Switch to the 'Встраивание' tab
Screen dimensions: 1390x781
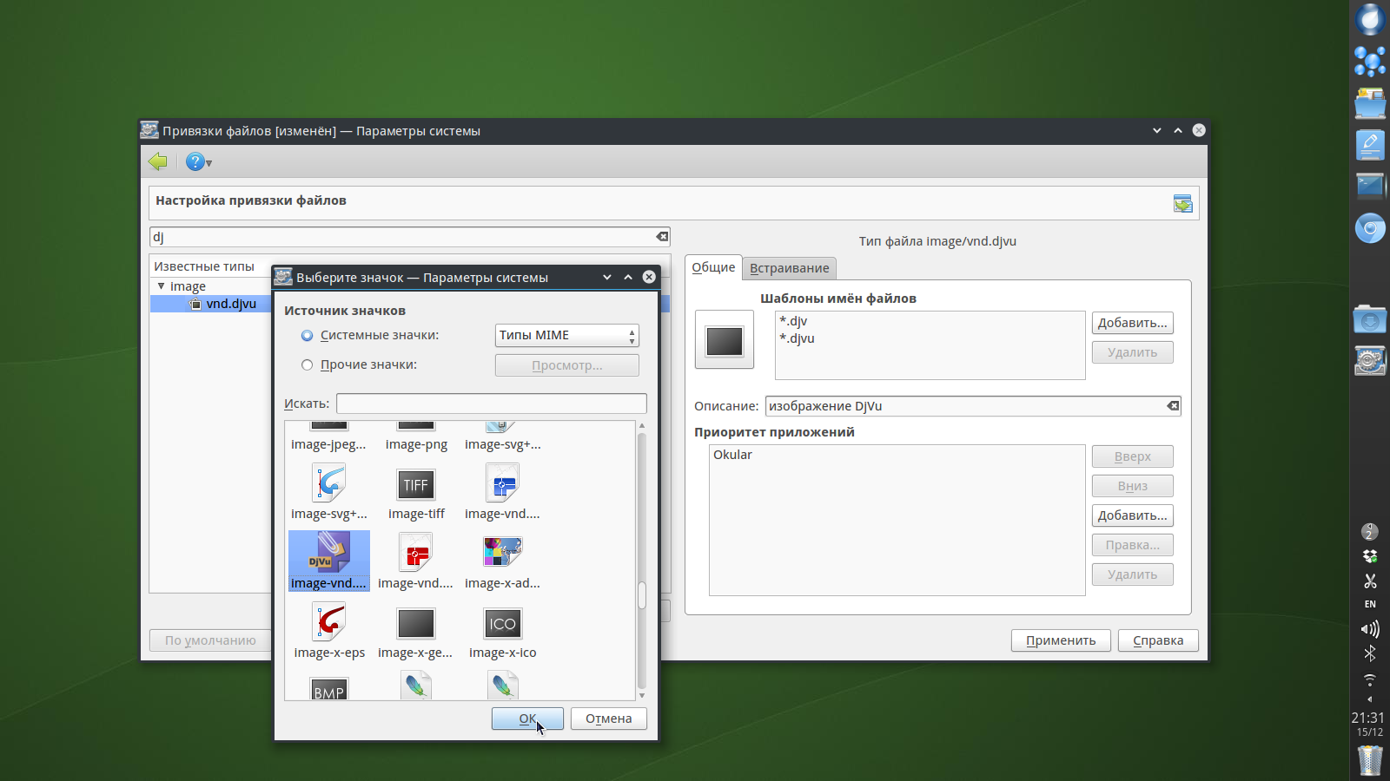click(789, 268)
